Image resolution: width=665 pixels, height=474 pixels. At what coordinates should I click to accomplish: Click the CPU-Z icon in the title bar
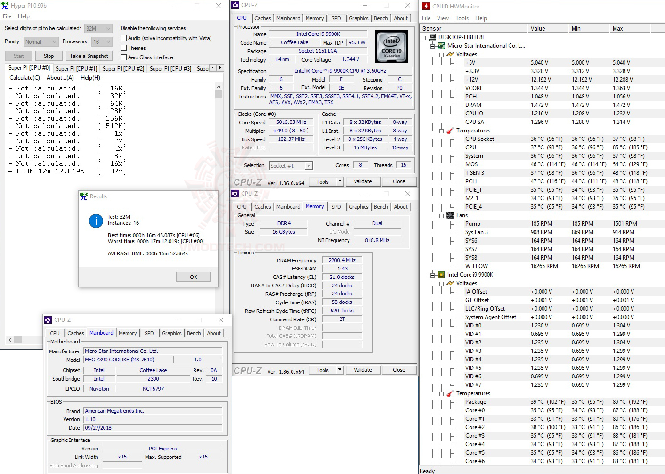tap(235, 5)
